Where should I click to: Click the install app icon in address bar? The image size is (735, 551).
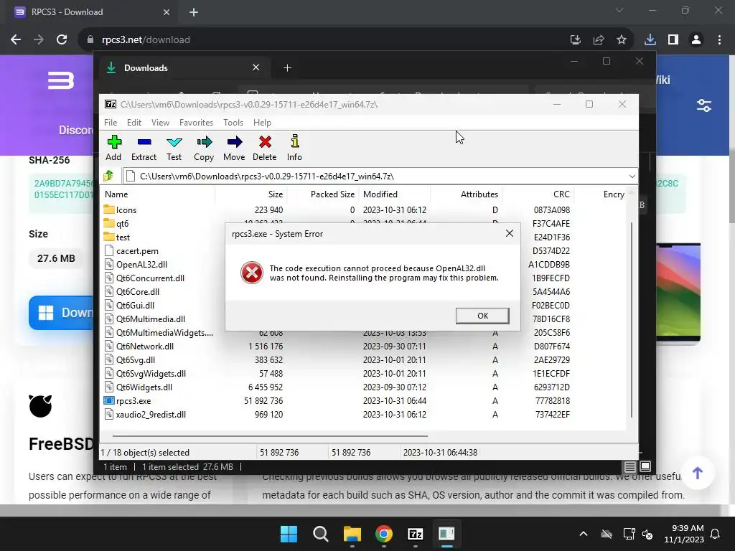575,40
